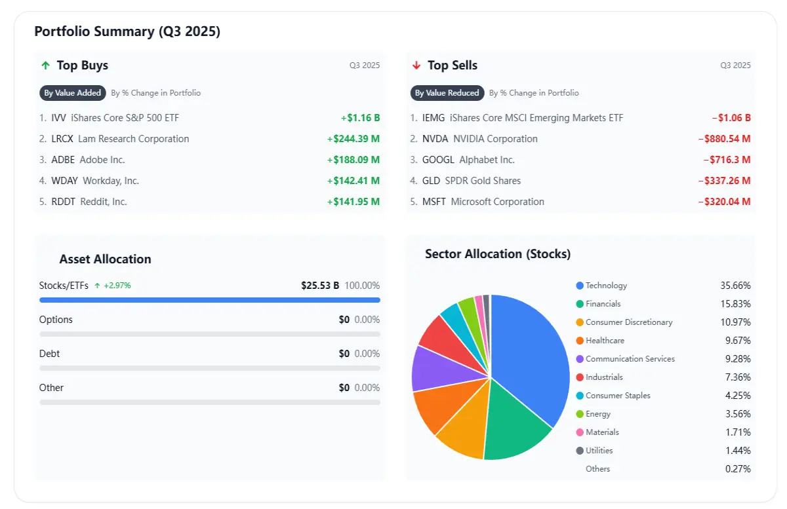Image resolution: width=787 pixels, height=509 pixels.
Task: Click the −$880.54 M value for NVDA
Action: tap(725, 139)
